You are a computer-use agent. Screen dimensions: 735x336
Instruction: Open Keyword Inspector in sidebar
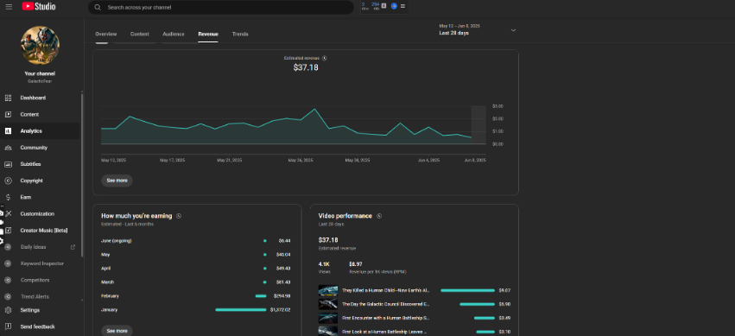pos(42,263)
